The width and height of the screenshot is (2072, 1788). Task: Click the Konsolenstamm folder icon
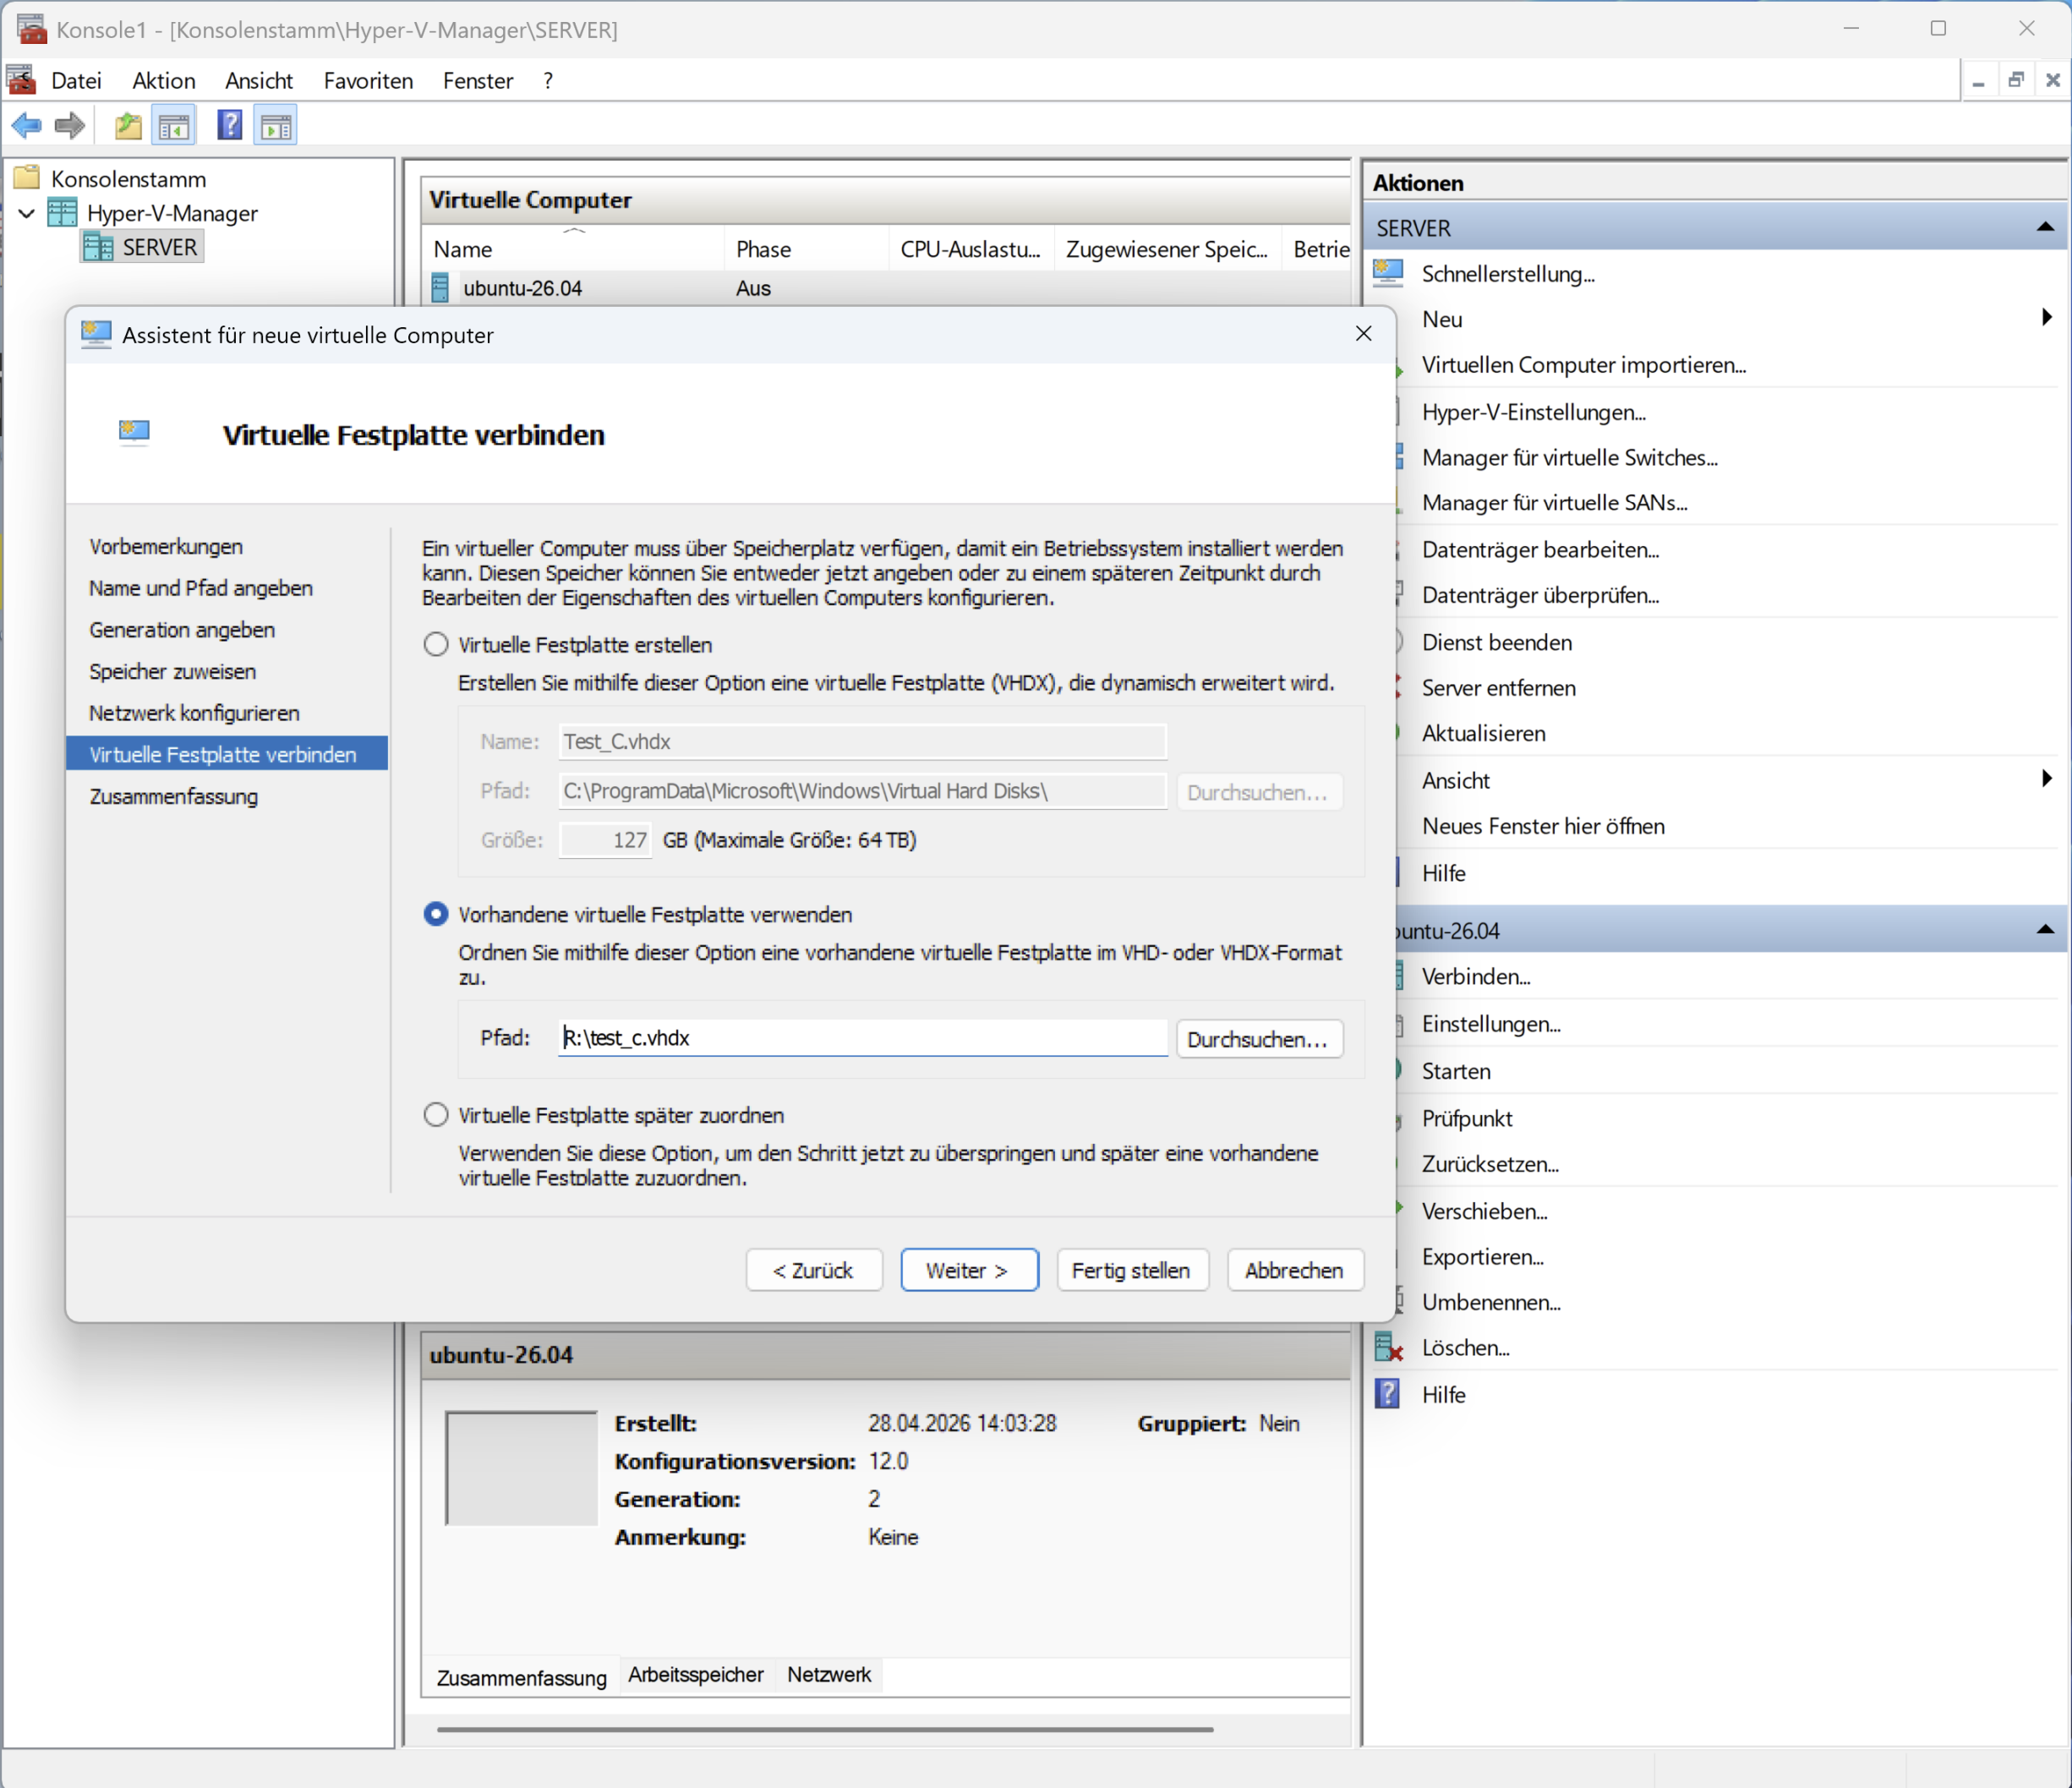[27, 178]
